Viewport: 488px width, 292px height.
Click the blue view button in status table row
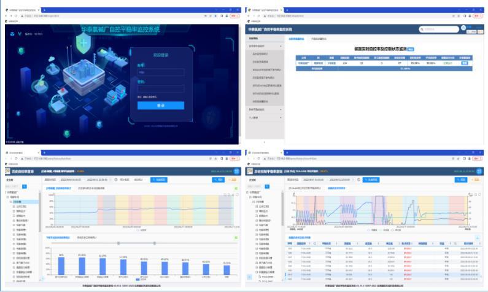tap(464, 63)
